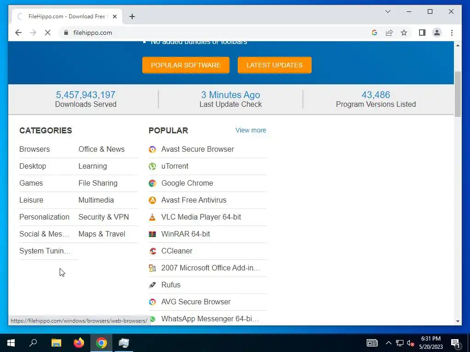Screen dimensions: 470x352
Task: Click the CCleaner icon
Action: pos(152,251)
